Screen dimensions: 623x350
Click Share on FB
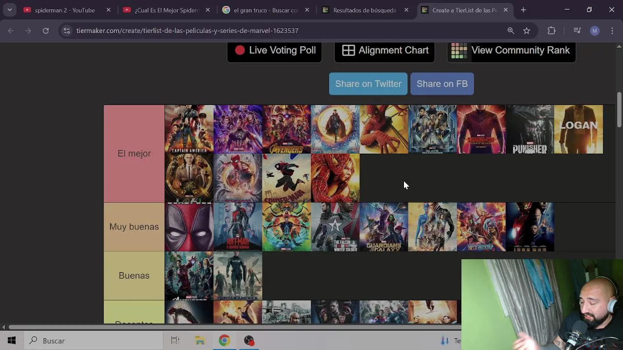pos(442,84)
